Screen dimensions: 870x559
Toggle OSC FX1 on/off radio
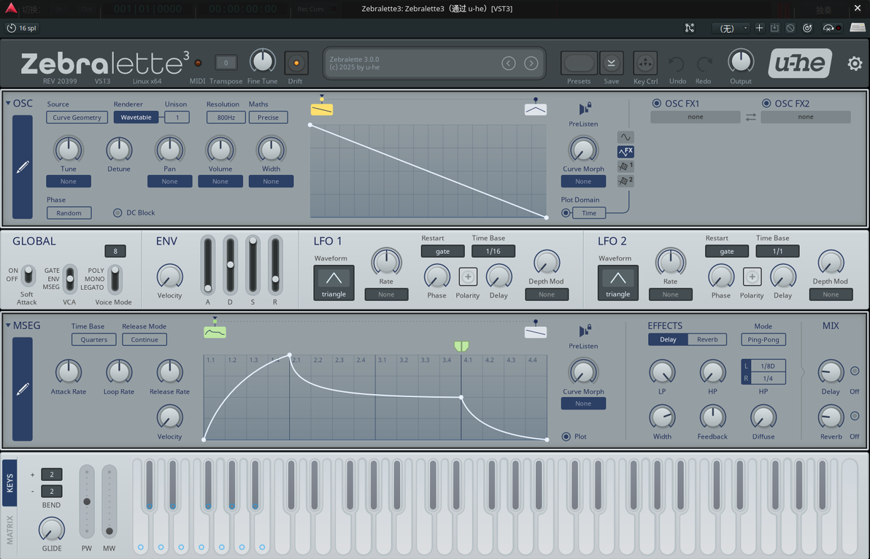(x=656, y=103)
